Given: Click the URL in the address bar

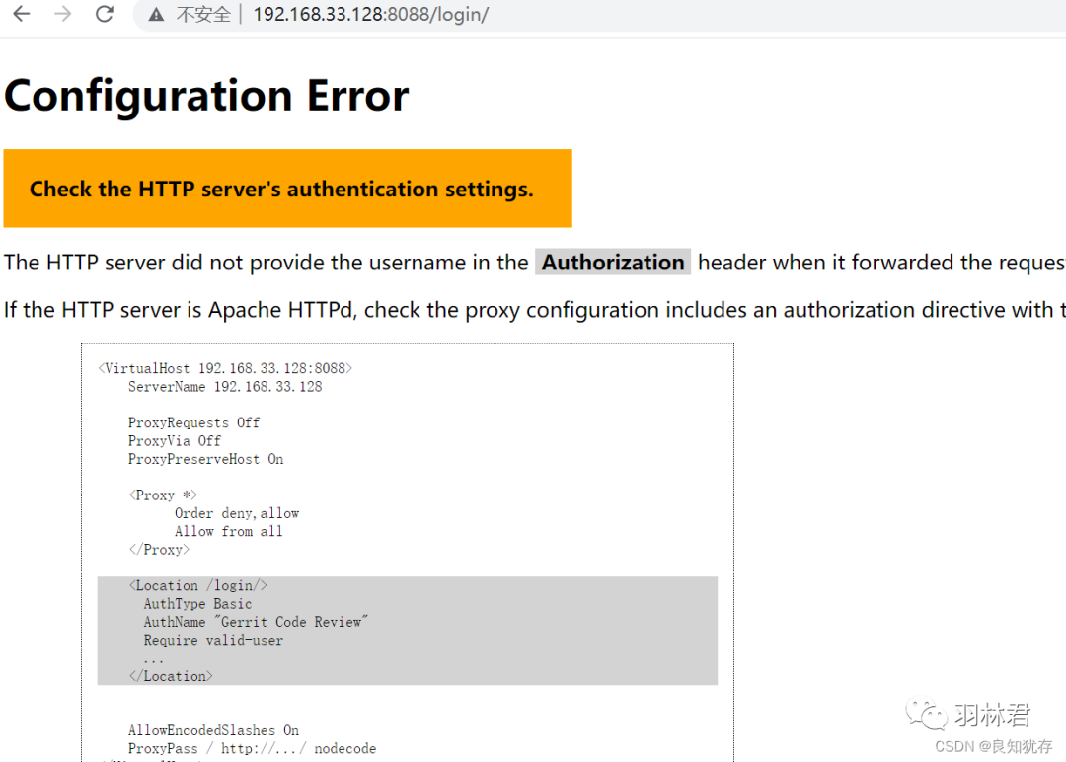Looking at the screenshot, I should [370, 15].
